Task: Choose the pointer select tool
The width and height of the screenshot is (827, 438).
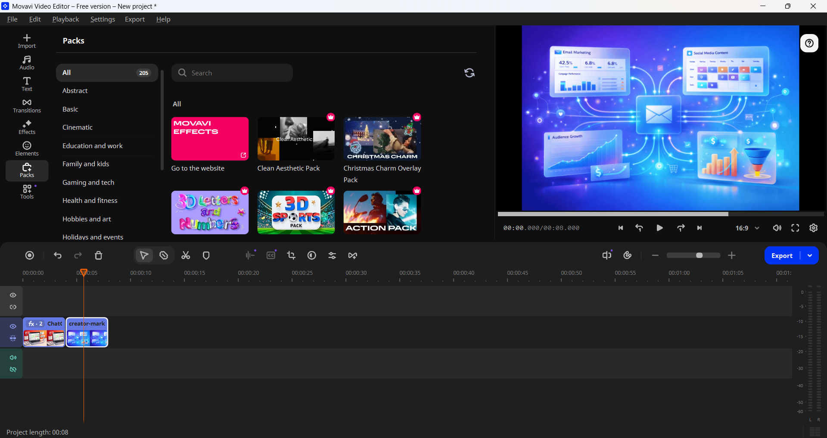Action: pos(144,255)
